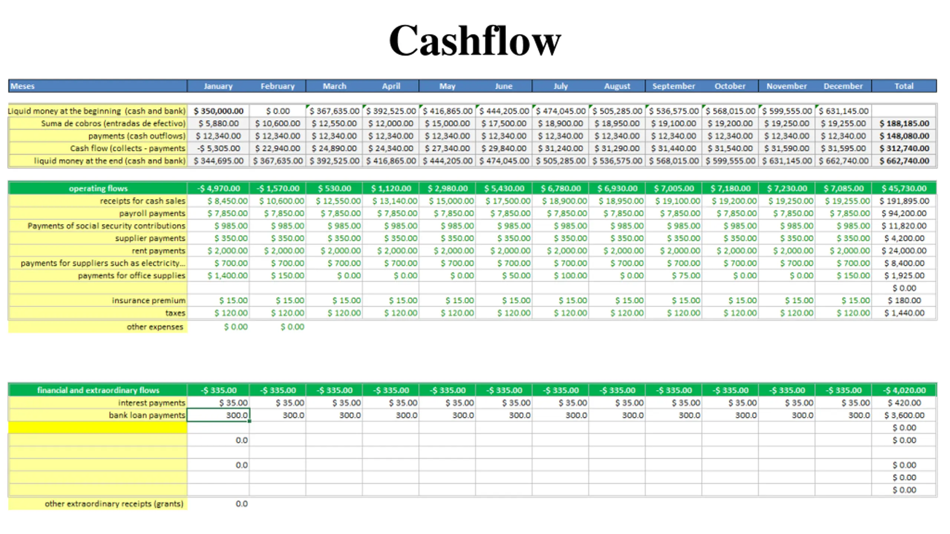The image size is (950, 534).
Task: Click the $ 350,000.00 beginning money cell
Action: click(x=218, y=111)
